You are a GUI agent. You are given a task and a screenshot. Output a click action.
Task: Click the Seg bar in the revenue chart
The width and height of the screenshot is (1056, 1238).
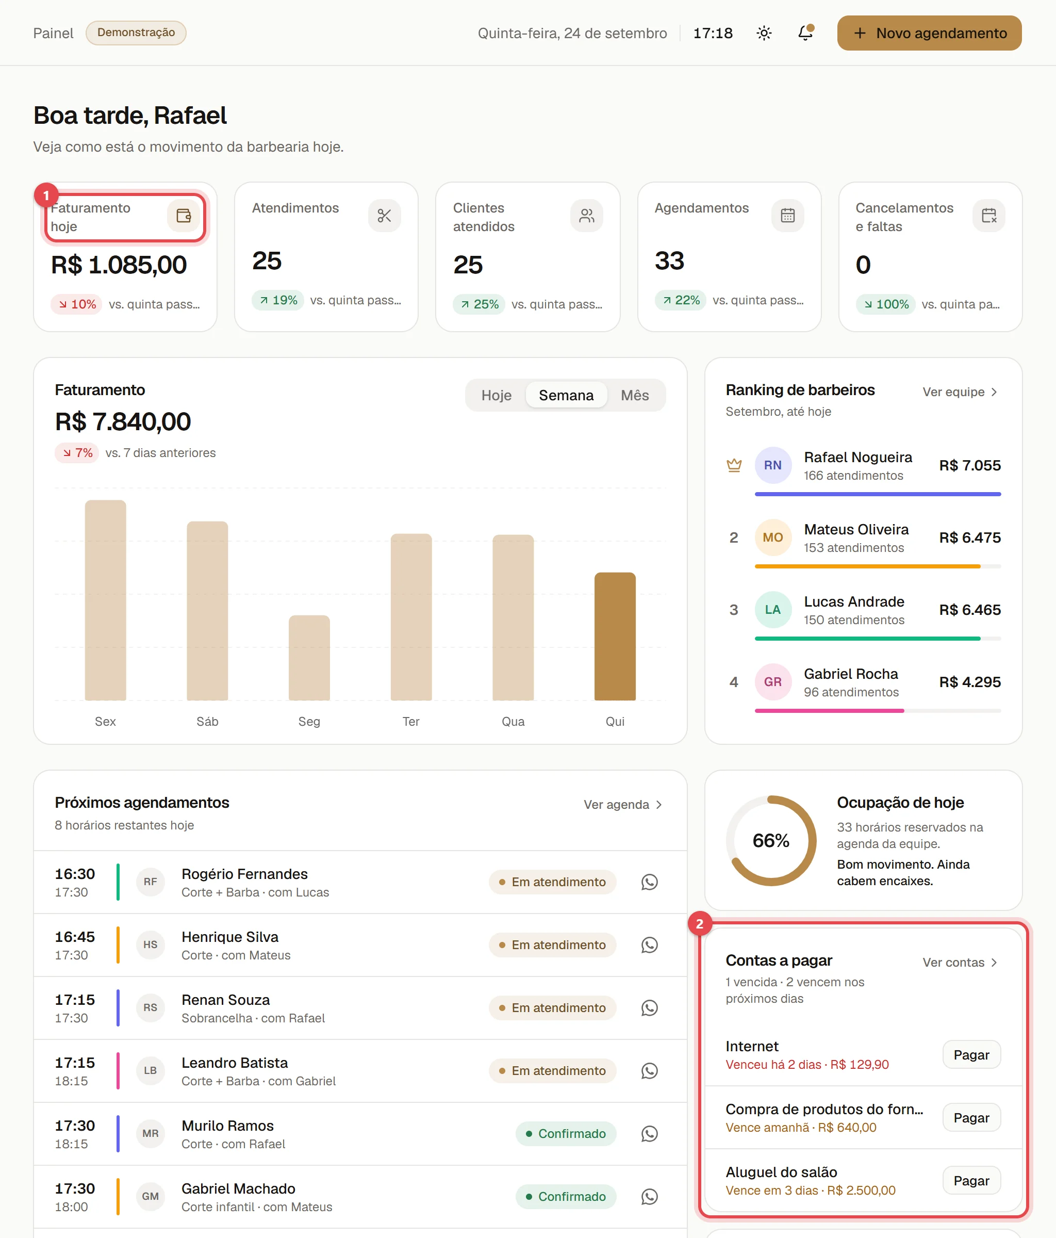309,658
